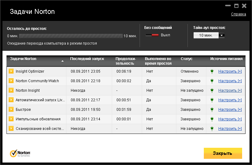This screenshot has height=165, width=252.
Task: Click power plug icon in Сканирование всей системы row
Action: (212, 129)
